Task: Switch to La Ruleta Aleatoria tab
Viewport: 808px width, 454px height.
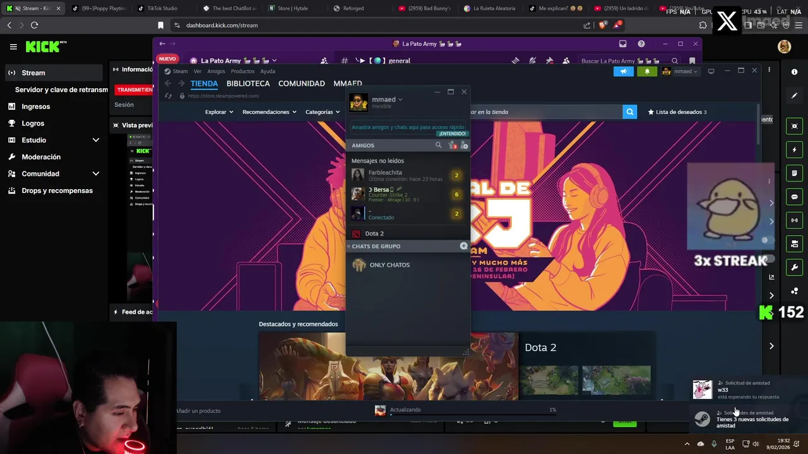Action: [490, 8]
